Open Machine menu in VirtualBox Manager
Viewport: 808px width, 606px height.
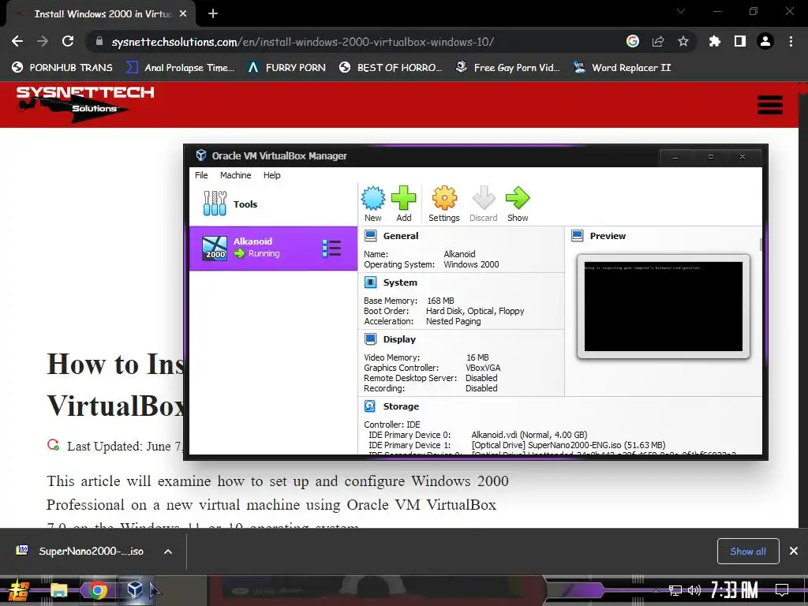(235, 175)
